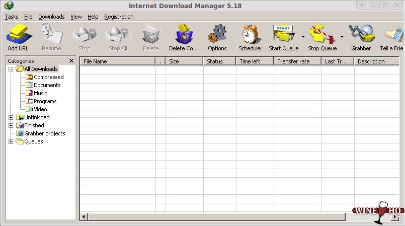Collapse the All Downloads tree node
The height and width of the screenshot is (226, 405).
[x=11, y=69]
